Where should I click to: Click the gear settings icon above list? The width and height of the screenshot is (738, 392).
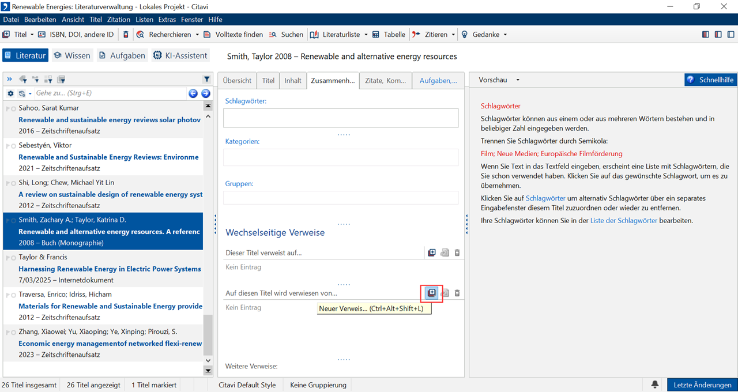[x=10, y=93]
